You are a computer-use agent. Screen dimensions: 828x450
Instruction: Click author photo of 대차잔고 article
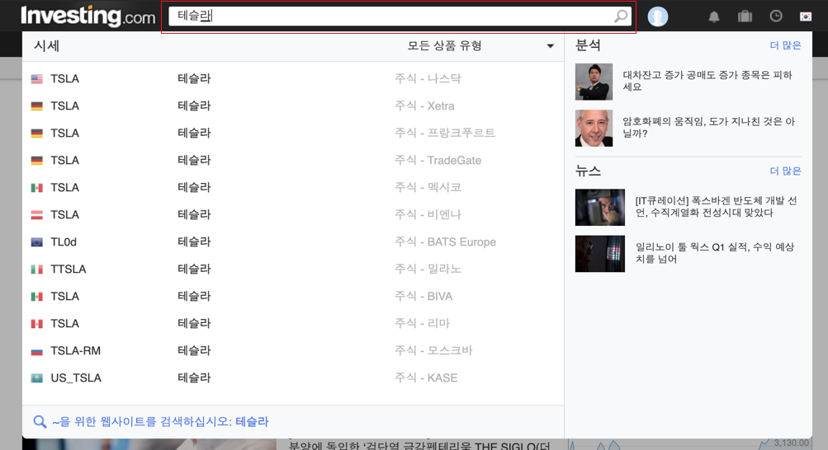594,82
